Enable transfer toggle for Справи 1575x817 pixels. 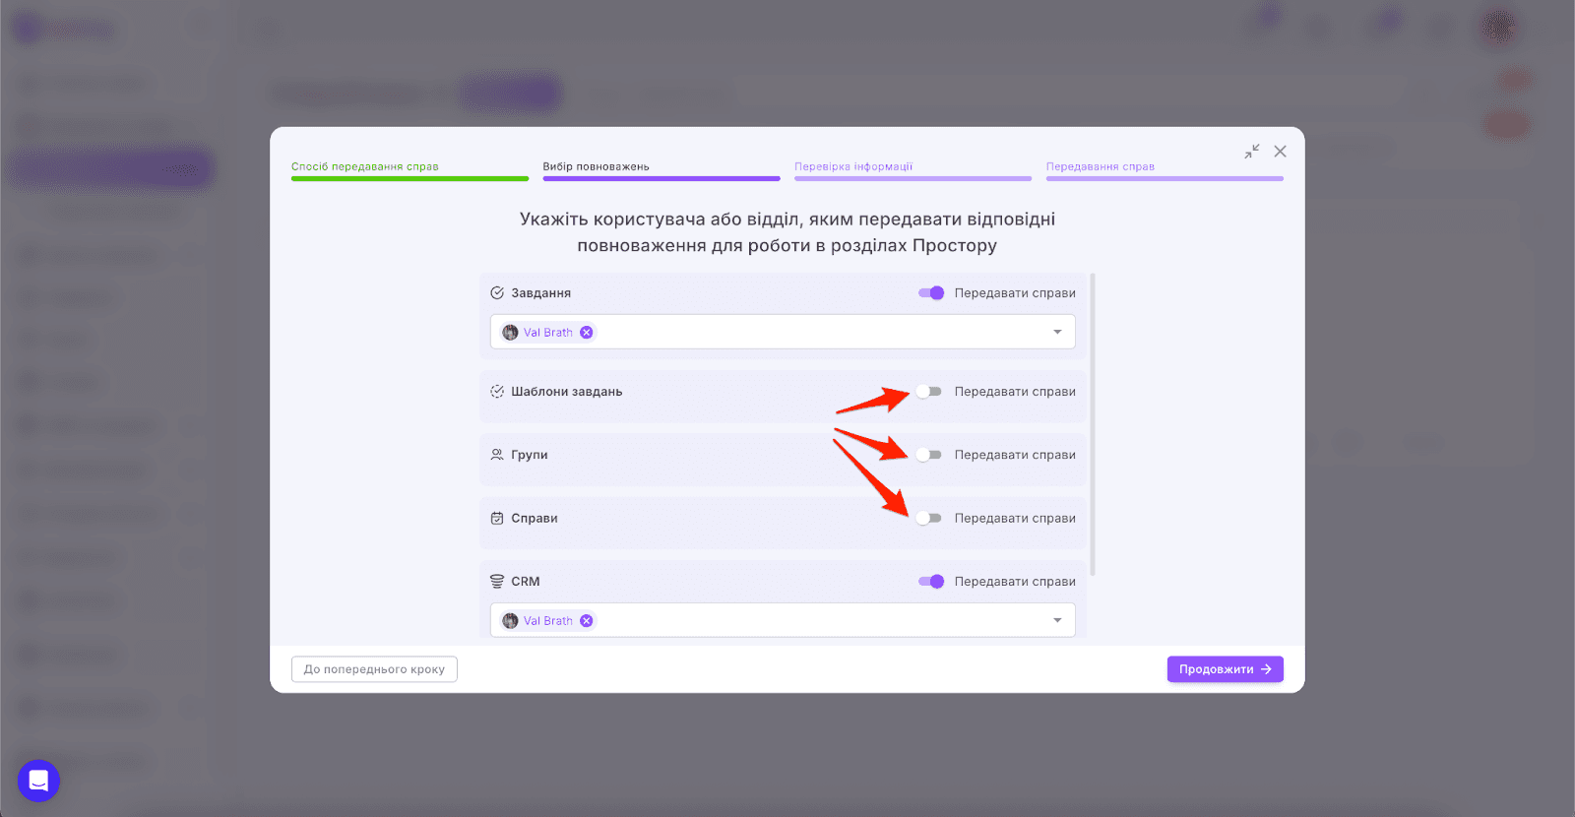929,518
